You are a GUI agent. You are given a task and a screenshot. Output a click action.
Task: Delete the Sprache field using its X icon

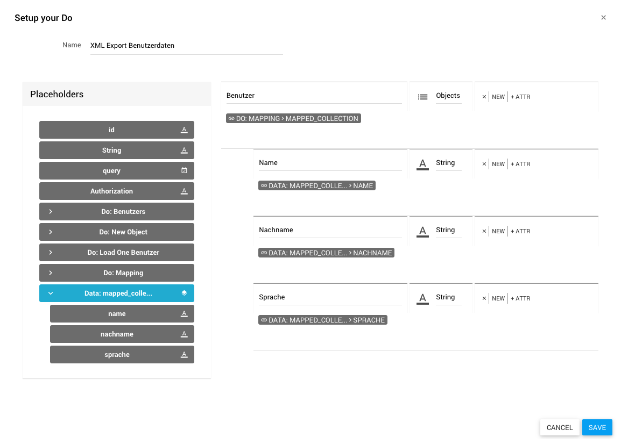pyautogui.click(x=484, y=298)
